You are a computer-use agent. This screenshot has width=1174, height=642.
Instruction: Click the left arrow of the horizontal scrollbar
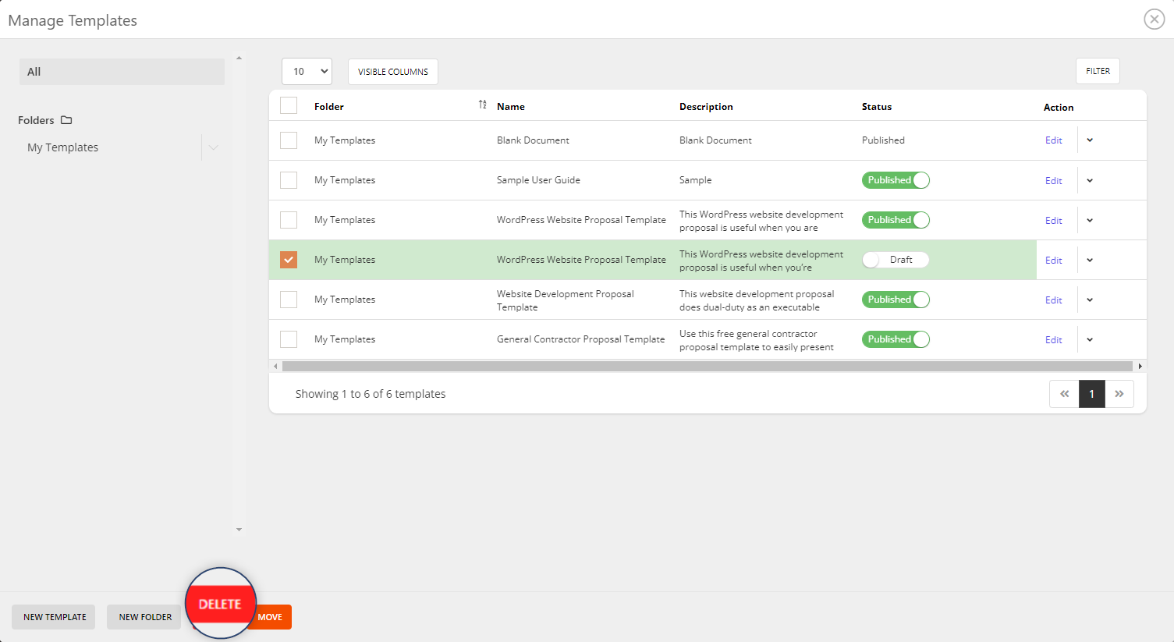pyautogui.click(x=275, y=365)
